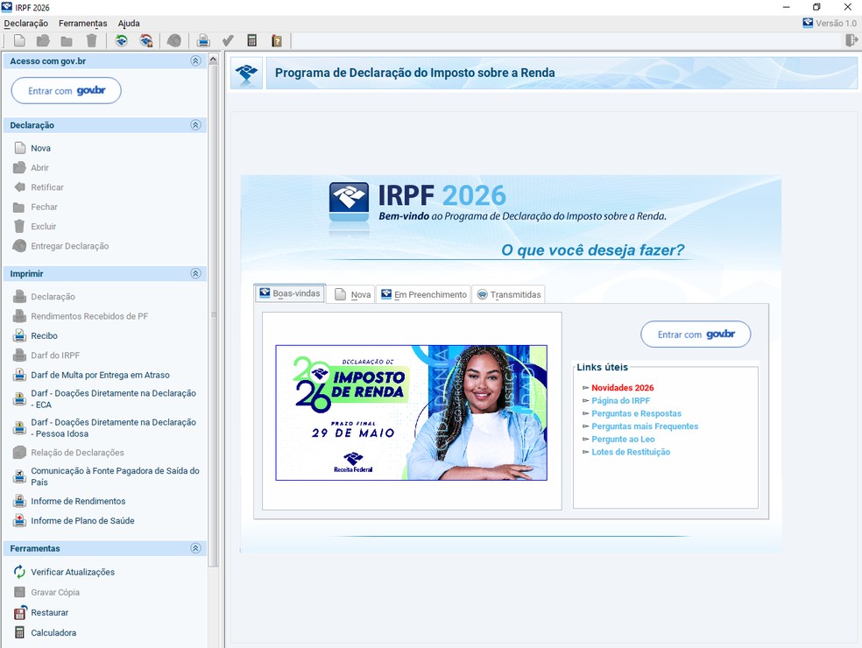Collapse the Declaração sidebar panel
Image resolution: width=862 pixels, height=648 pixels.
click(x=195, y=124)
